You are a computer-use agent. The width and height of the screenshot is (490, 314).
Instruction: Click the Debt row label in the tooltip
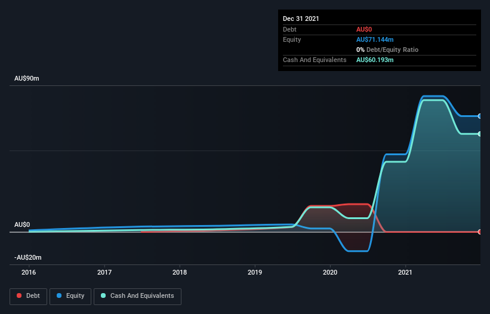289,29
